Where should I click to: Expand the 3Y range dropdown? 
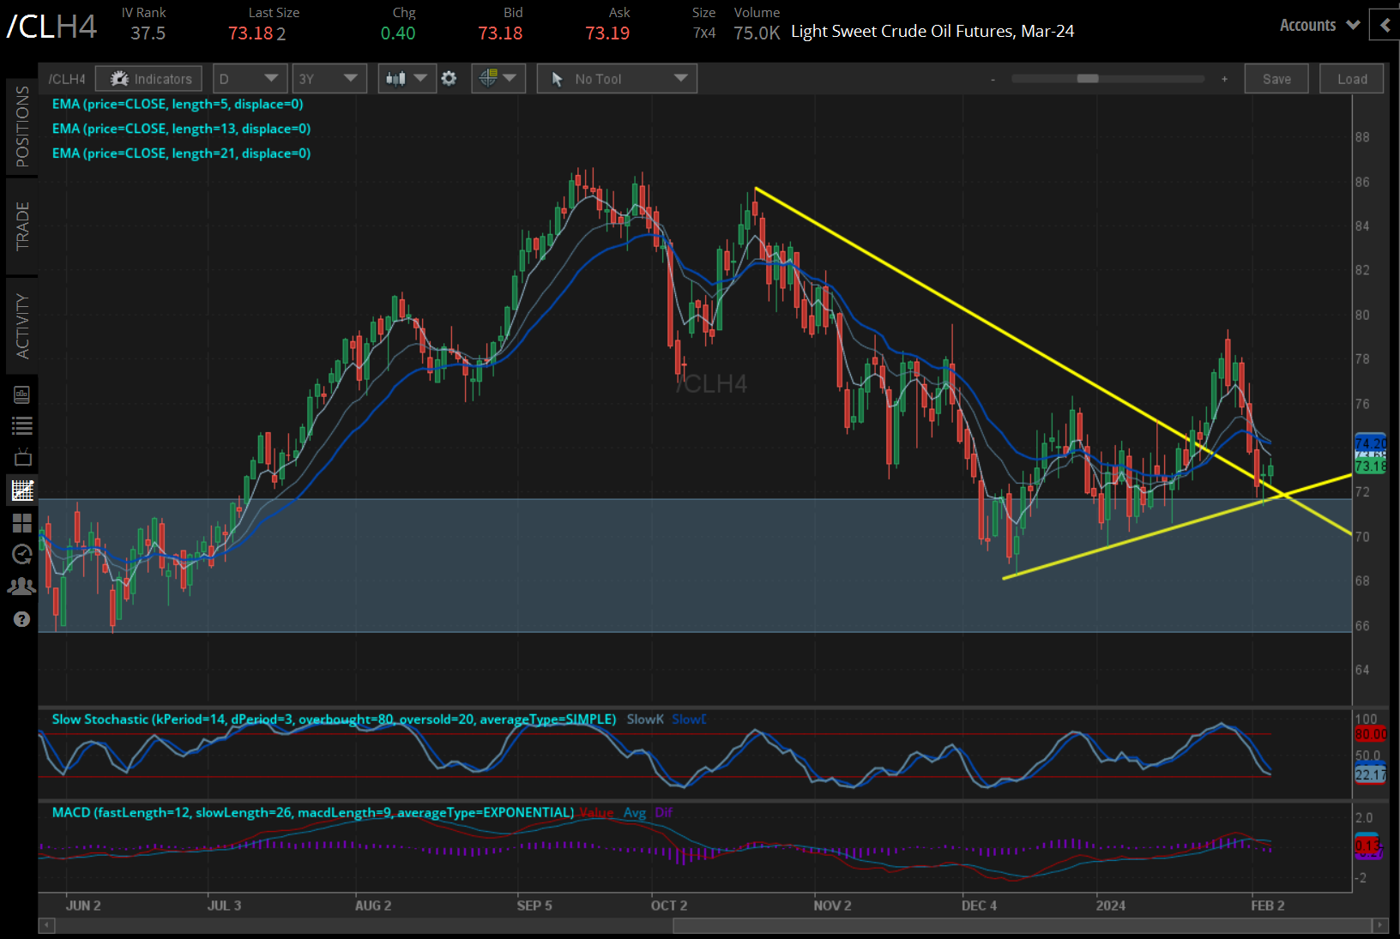(329, 78)
